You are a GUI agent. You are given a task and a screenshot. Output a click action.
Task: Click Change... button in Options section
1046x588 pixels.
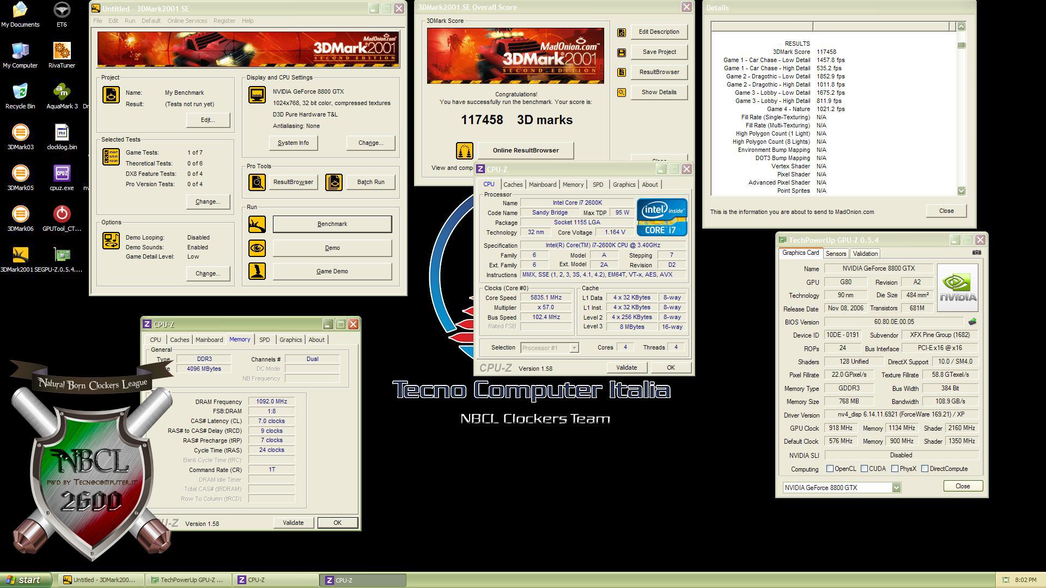(208, 273)
